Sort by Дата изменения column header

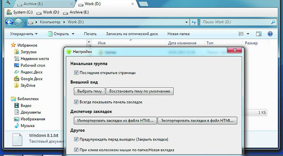[182, 43]
